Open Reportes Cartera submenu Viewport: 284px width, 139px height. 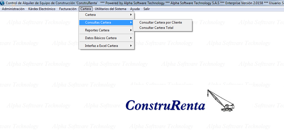pos(97,30)
